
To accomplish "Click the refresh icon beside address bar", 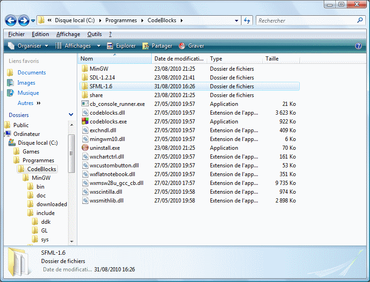I will pos(247,20).
